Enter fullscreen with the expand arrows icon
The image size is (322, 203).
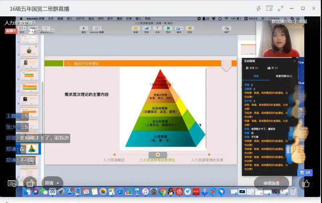pyautogui.click(x=281, y=8)
